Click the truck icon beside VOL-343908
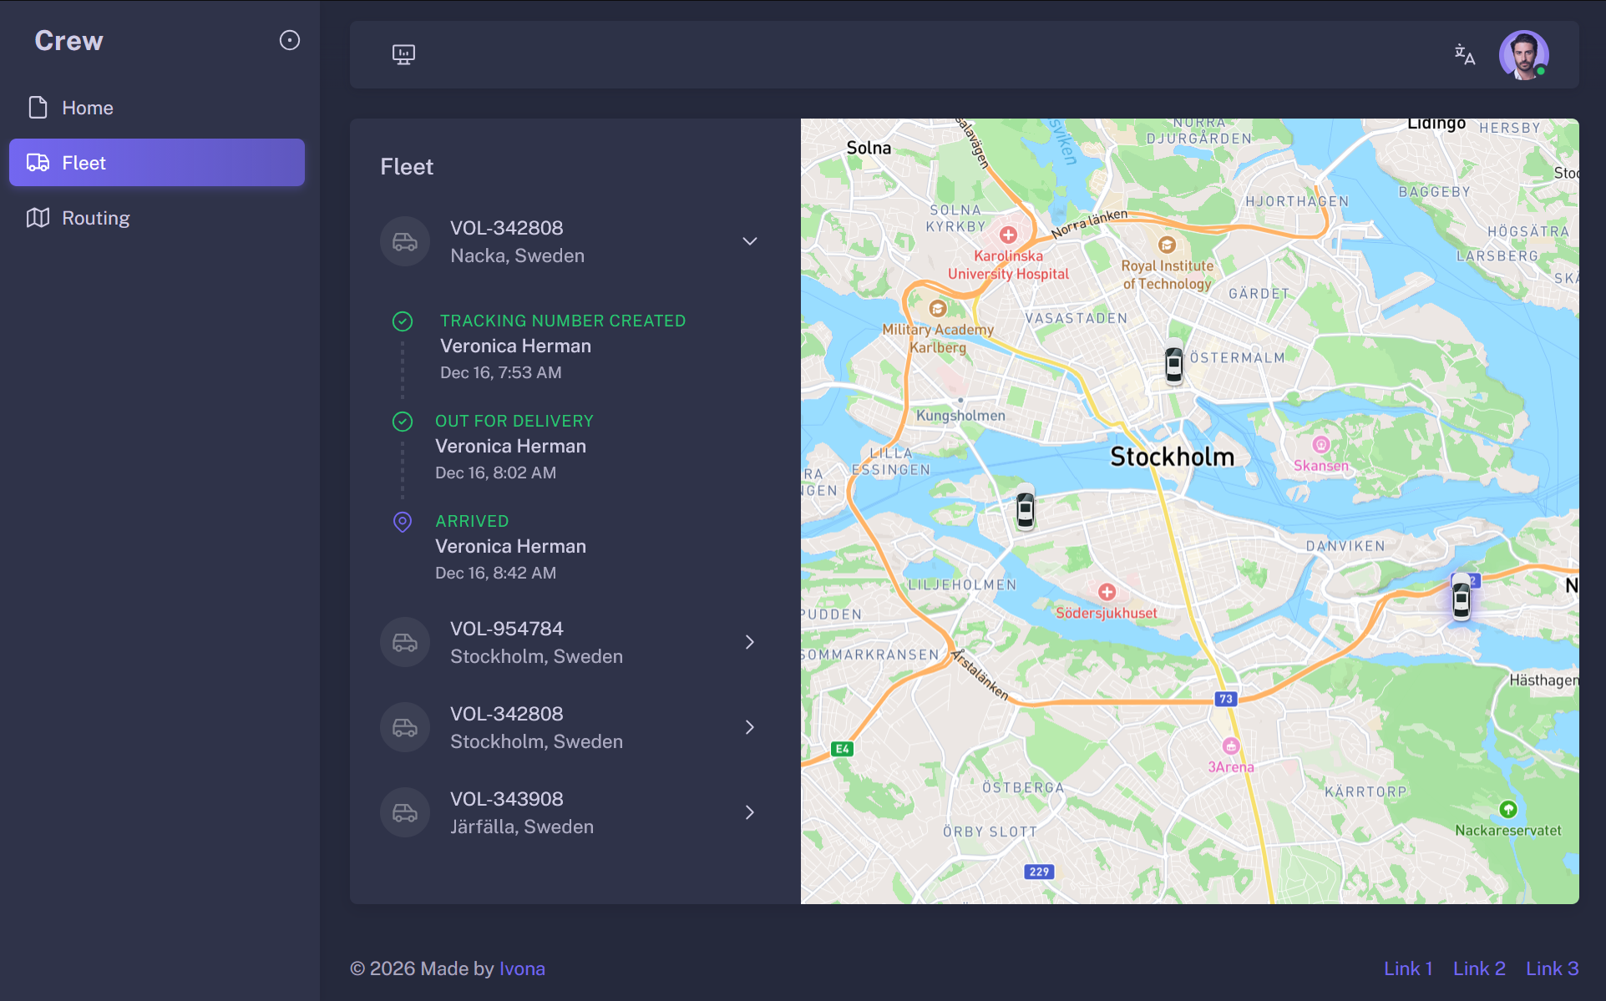 (404, 811)
